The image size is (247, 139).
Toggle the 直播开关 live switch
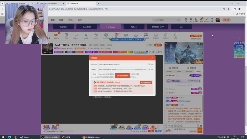(56, 35)
